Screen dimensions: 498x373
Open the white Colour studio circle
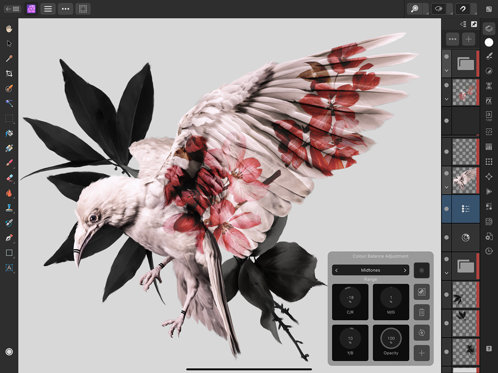click(x=489, y=42)
